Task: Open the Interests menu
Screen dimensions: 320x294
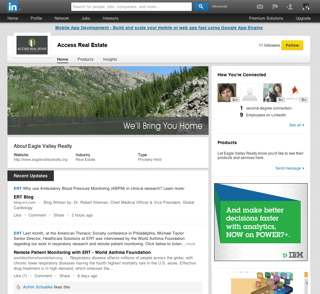Action: point(111,18)
